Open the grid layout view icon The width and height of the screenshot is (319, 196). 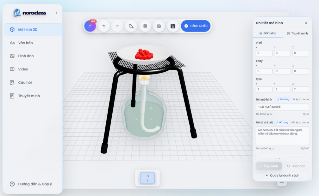tap(145, 26)
